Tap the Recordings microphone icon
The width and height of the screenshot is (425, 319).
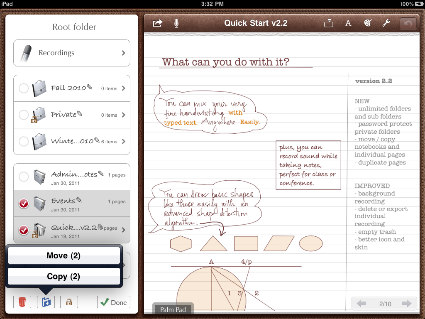coord(26,53)
